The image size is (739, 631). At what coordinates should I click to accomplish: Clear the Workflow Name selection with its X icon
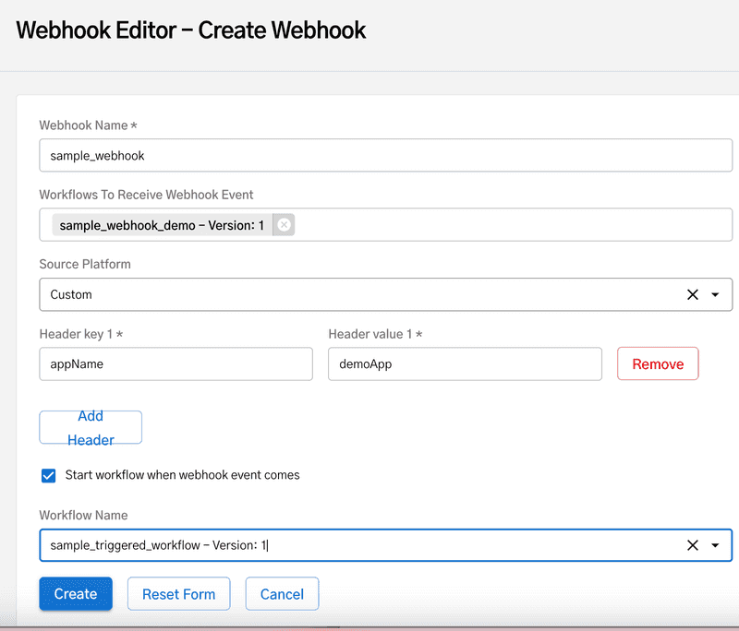pos(693,545)
